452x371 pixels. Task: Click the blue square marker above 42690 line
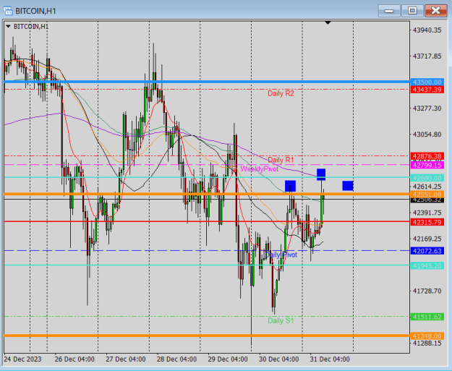(321, 174)
